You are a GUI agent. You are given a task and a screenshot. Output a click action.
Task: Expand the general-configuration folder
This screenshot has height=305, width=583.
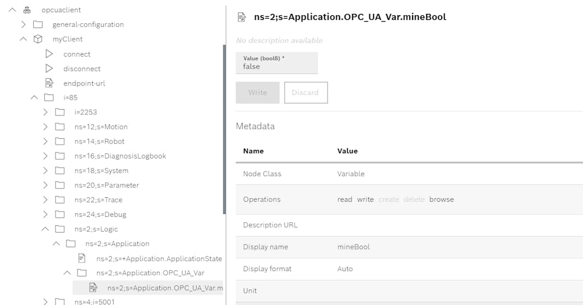coord(23,24)
